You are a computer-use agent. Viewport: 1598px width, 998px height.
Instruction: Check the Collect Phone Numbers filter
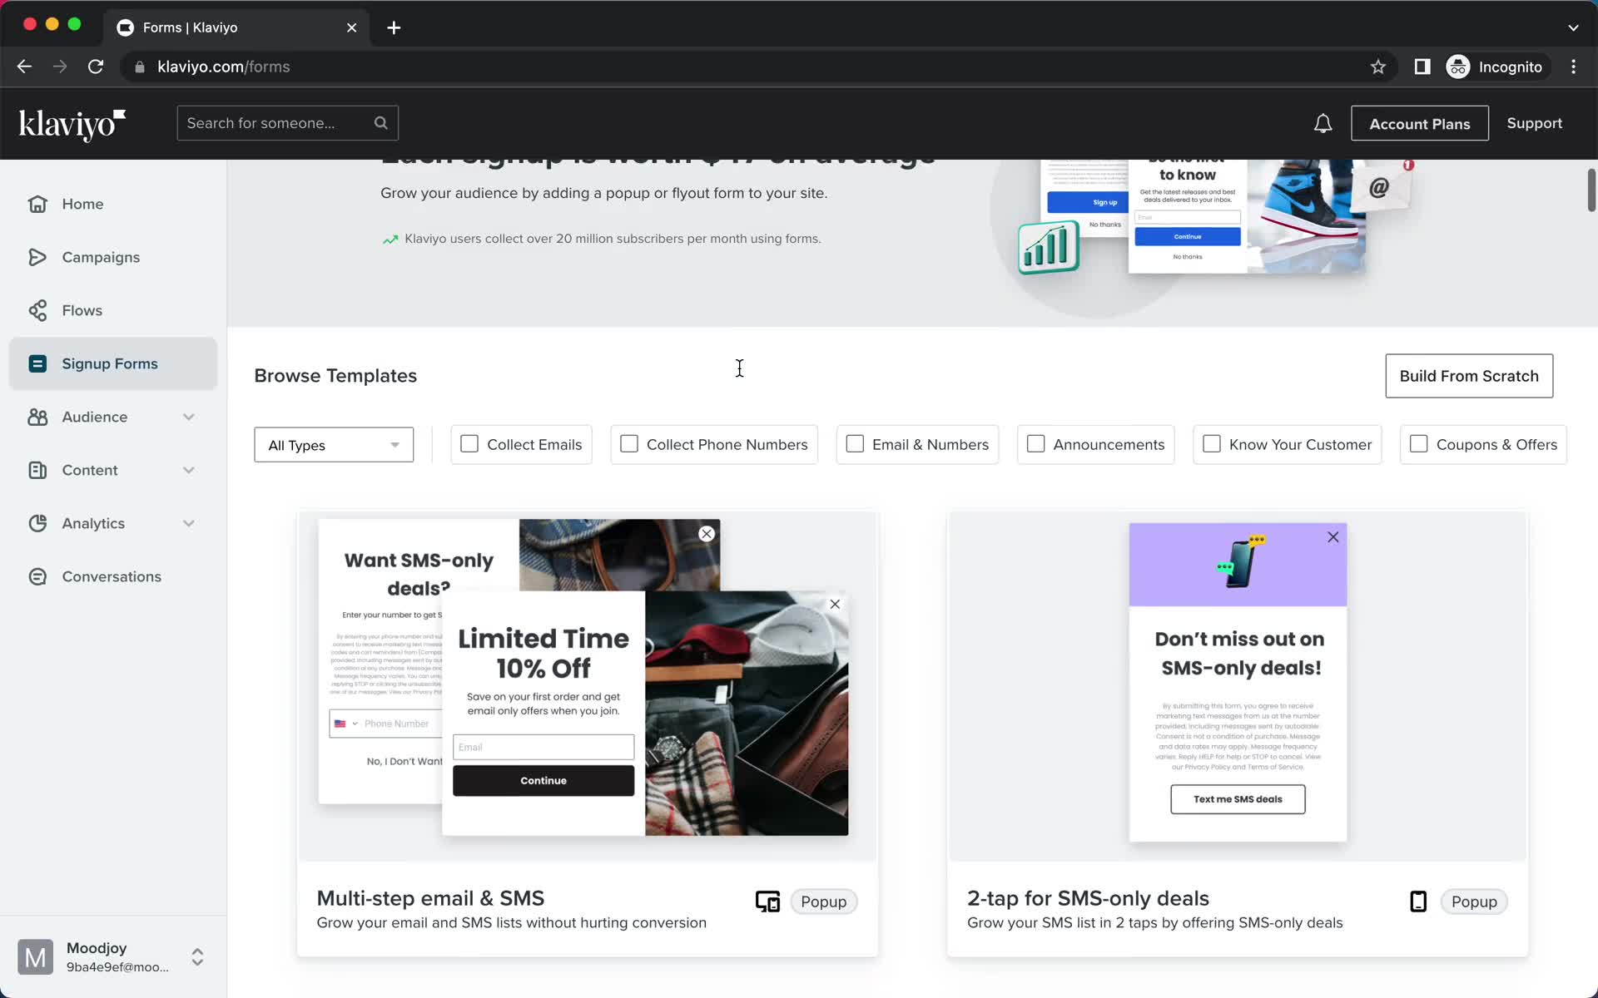point(629,444)
